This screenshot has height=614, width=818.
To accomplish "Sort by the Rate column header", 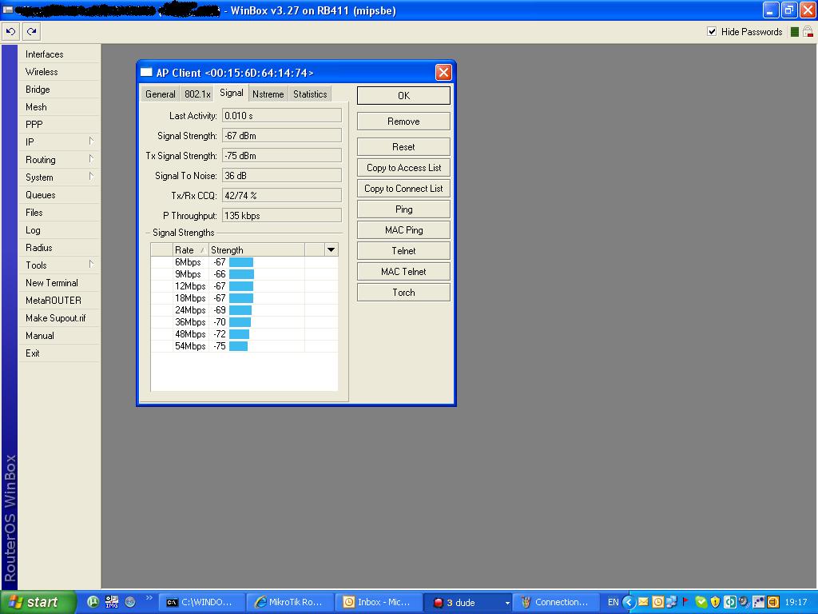I will [190, 250].
